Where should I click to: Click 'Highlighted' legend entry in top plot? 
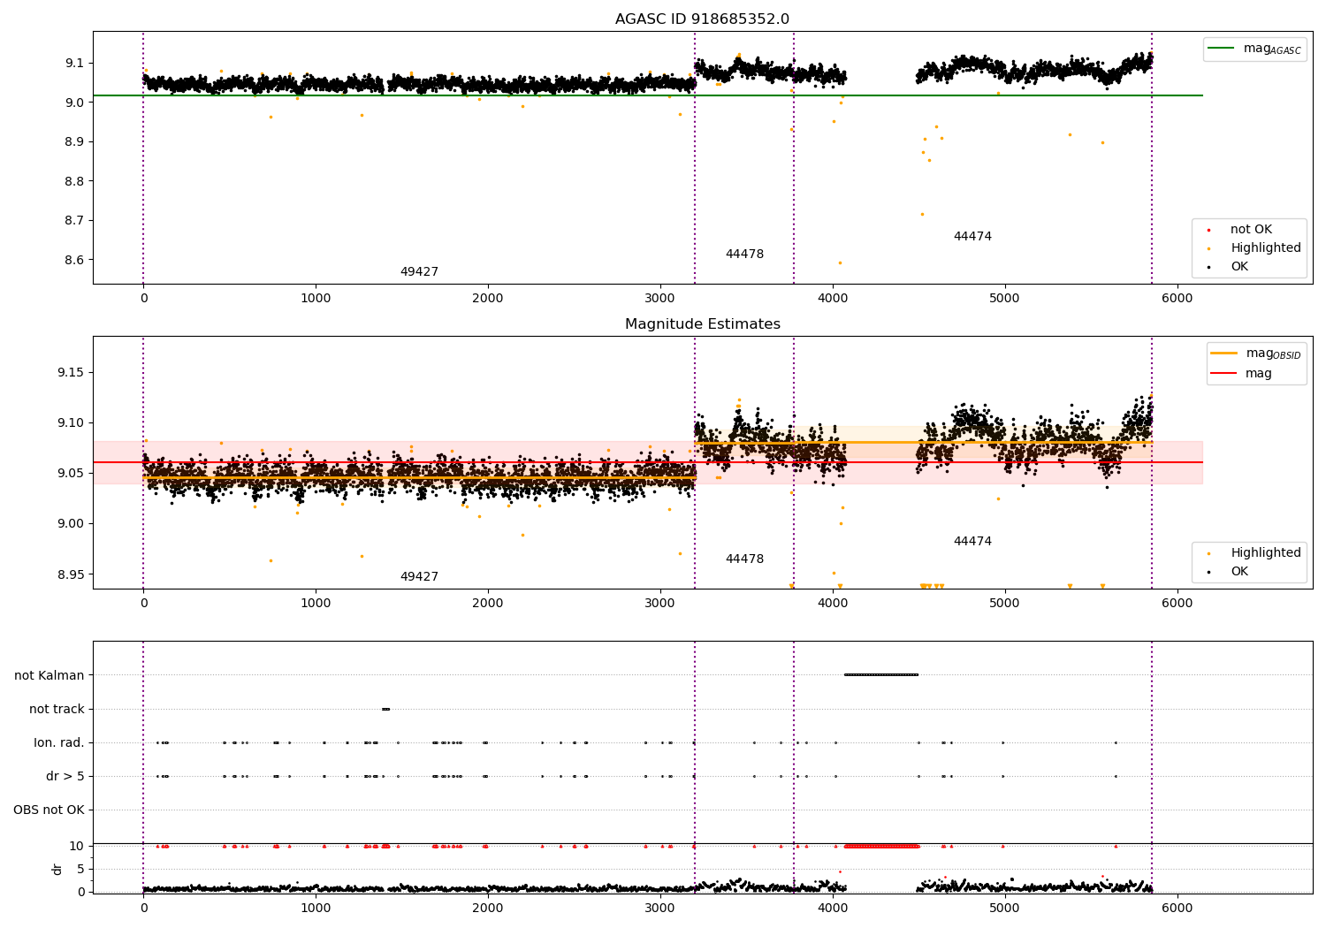(x=1265, y=248)
